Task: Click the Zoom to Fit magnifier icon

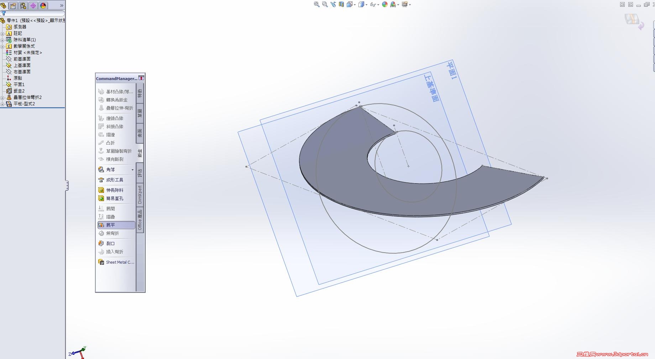Action: (x=316, y=5)
